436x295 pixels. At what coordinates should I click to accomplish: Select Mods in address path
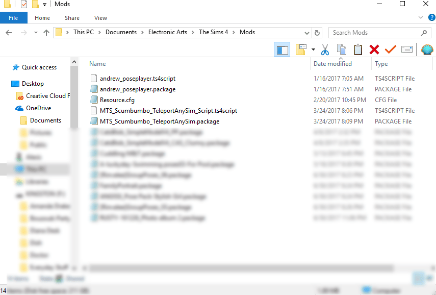click(x=247, y=32)
